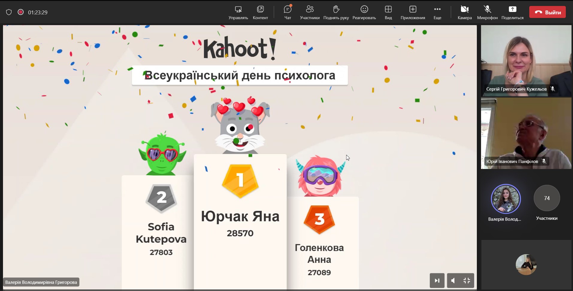Click the grey cat avatar with hearts

[240, 126]
